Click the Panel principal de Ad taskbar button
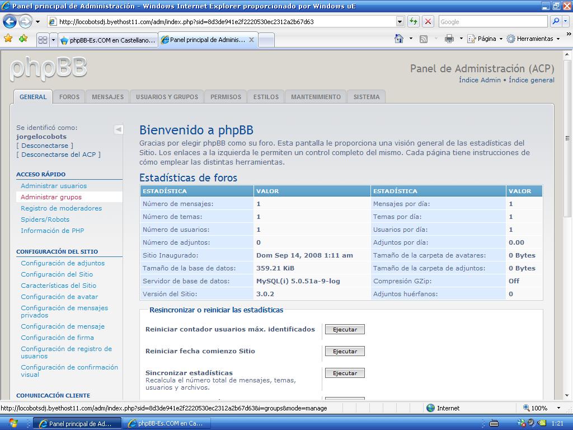Viewport: 573px width, 430px height. pyautogui.click(x=77, y=423)
